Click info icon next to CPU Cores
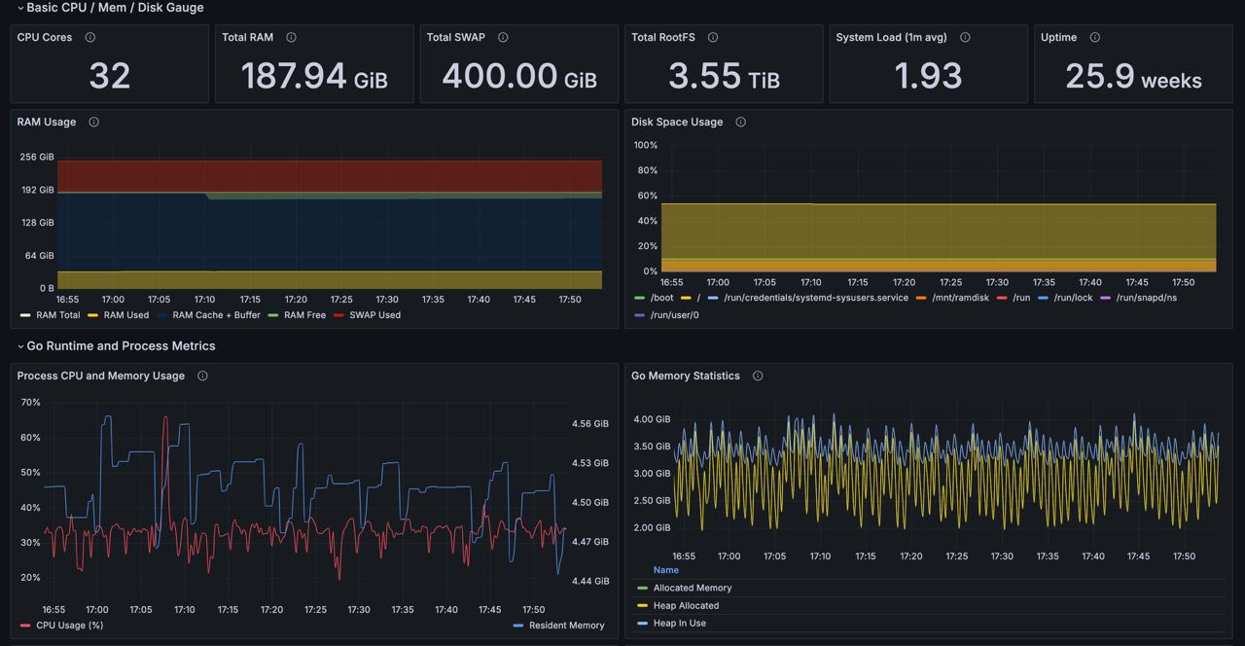Image resolution: width=1245 pixels, height=646 pixels. coord(90,37)
